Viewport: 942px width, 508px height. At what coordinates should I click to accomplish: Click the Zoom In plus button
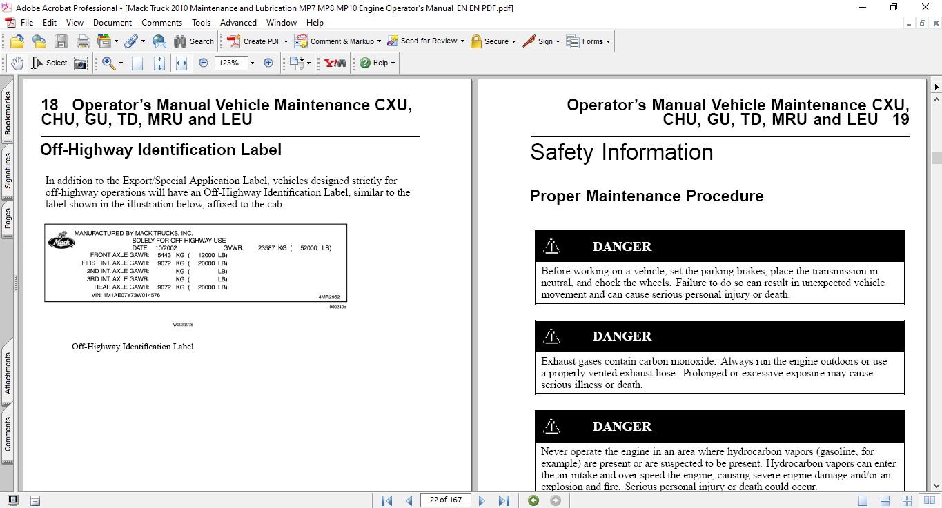click(268, 63)
